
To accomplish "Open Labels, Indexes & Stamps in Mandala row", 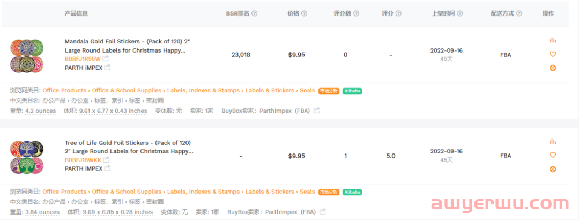I will tap(204, 91).
